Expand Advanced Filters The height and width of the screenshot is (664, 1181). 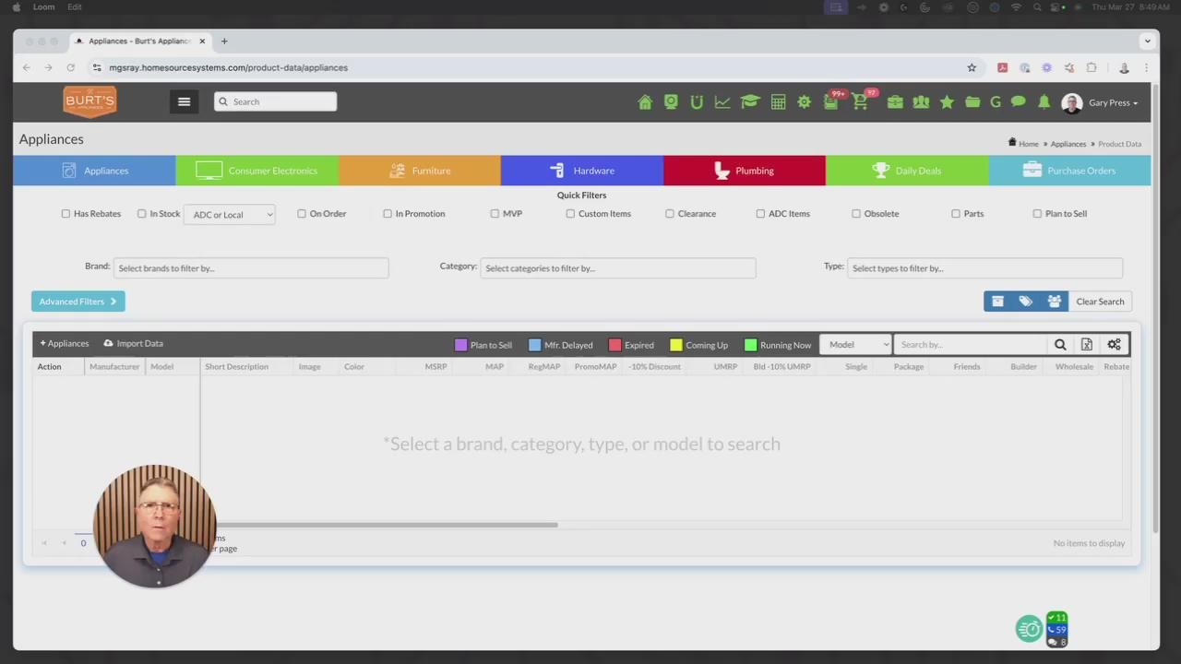coord(78,302)
